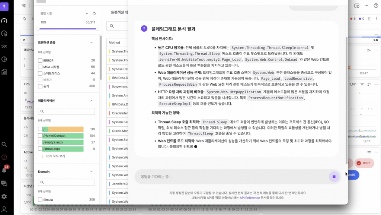Enable the MSA 시작점 checkbox

coord(40,67)
